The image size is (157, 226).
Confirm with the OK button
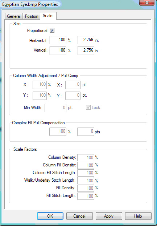[x=50, y=216]
